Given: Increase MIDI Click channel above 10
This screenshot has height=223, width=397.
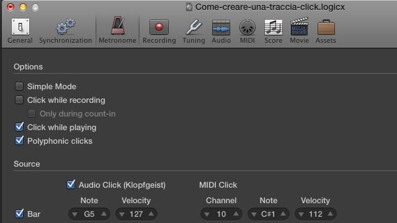Looking at the screenshot, I should [x=236, y=214].
